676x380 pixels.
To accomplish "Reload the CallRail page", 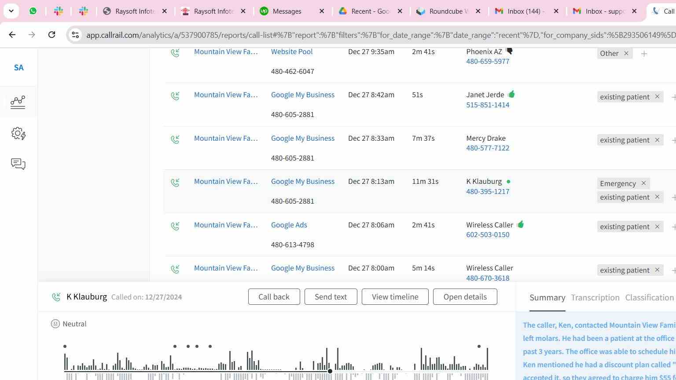I will [51, 34].
